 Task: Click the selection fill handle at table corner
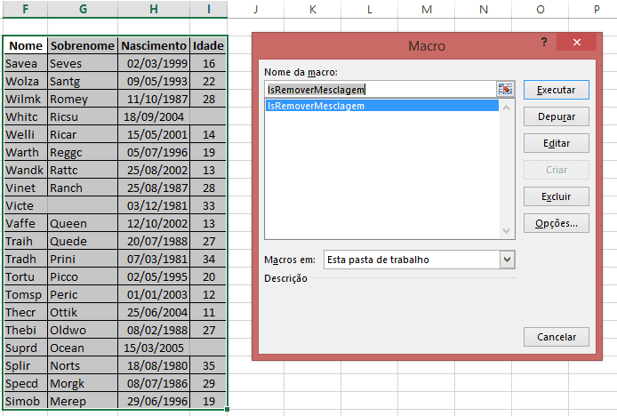pyautogui.click(x=227, y=409)
